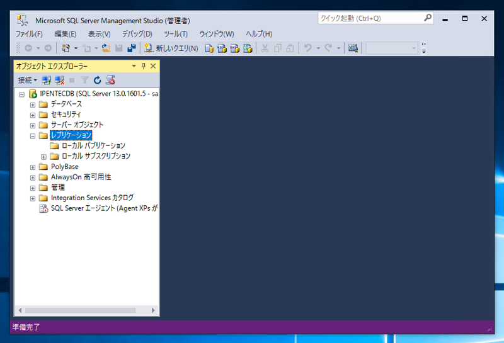Screen dimensions: 504x343
Task: Click the Analysis Services DMX Query icon
Action: tap(234, 48)
